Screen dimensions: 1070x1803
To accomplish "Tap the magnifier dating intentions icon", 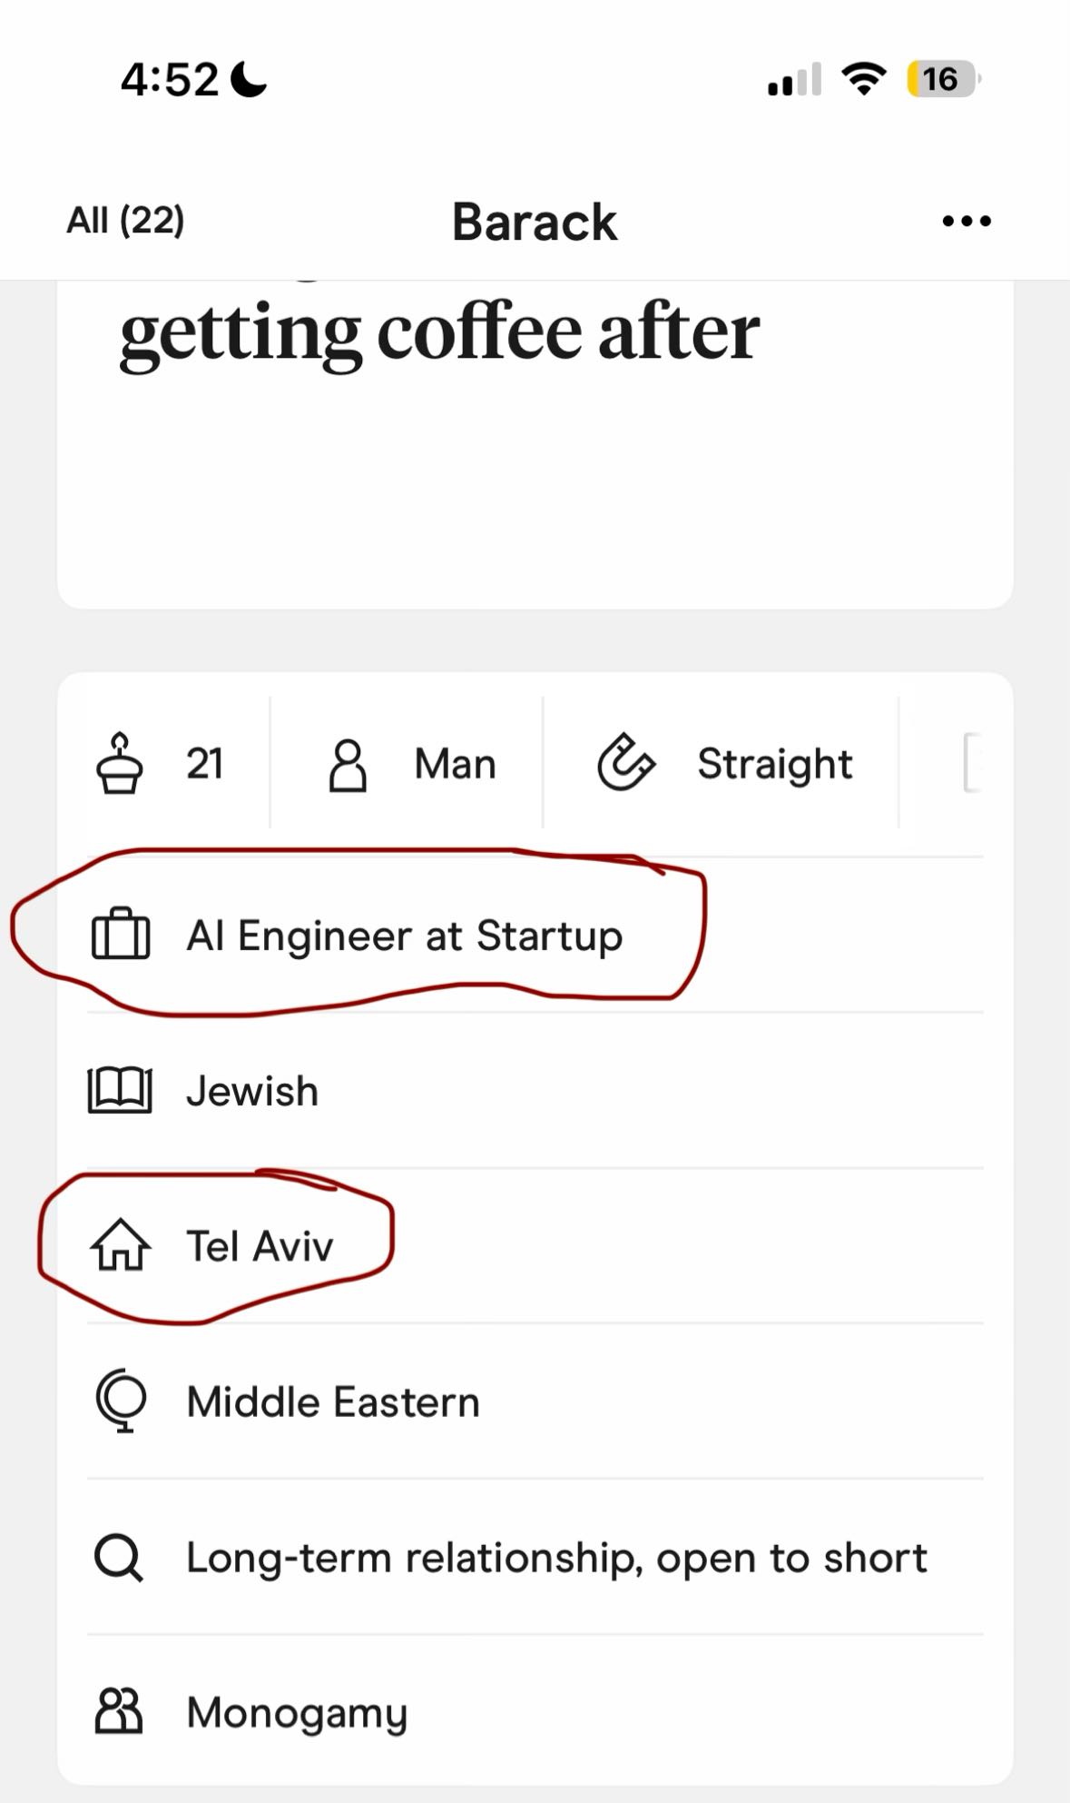I will click(x=119, y=1559).
